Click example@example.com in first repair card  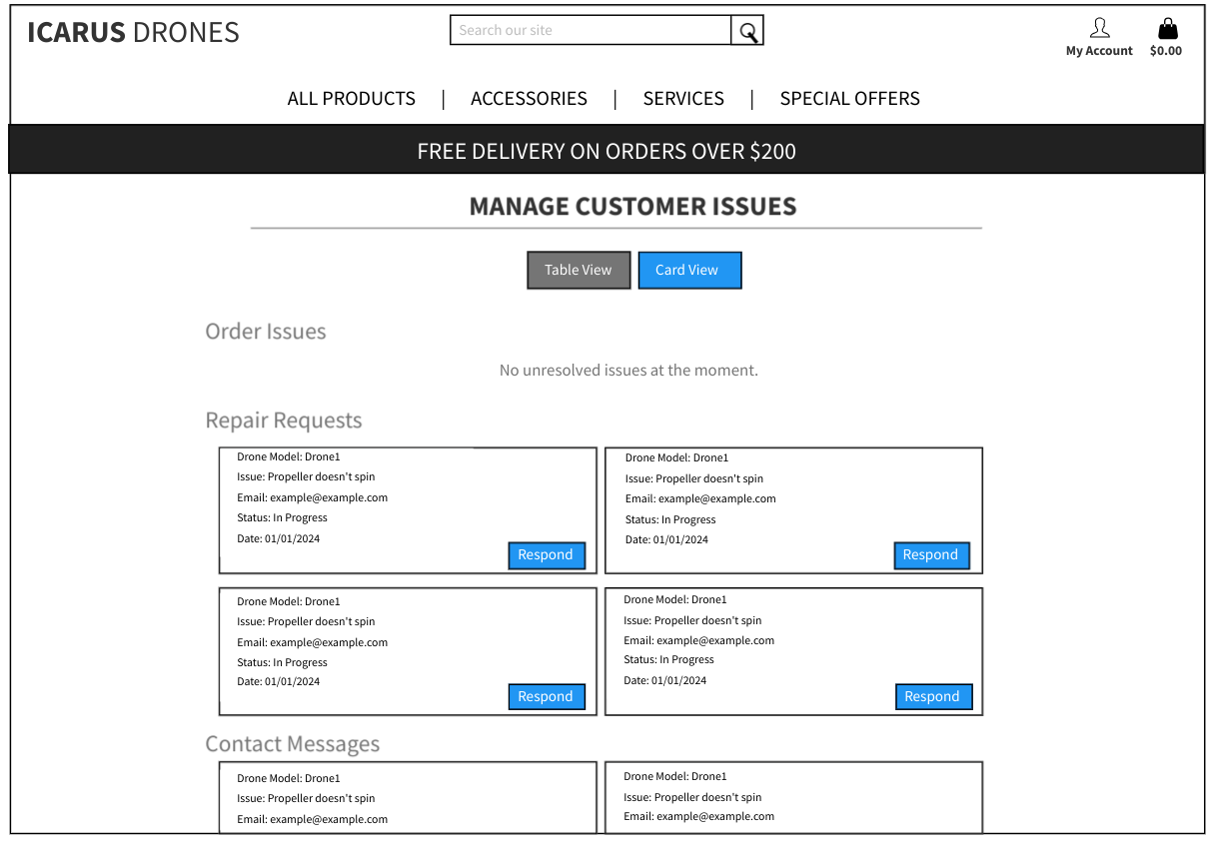pos(328,496)
